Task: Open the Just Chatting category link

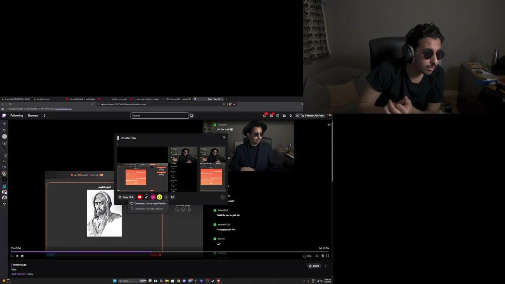Action: [18, 274]
